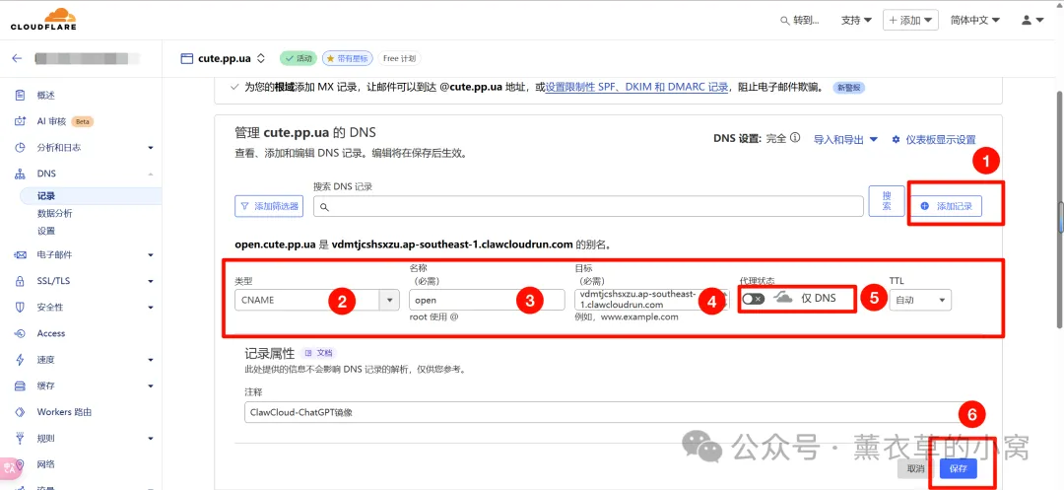This screenshot has height=490, width=1064.
Task: Open 设置限制性 SPF、DKIM 和 DMARC 记录 link
Action: 636,88
